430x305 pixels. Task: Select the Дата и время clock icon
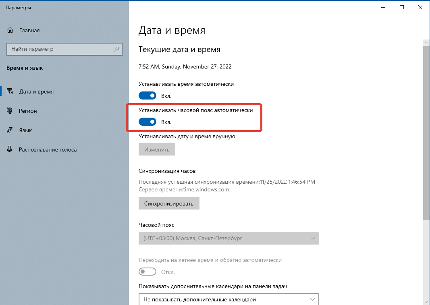pos(9,91)
